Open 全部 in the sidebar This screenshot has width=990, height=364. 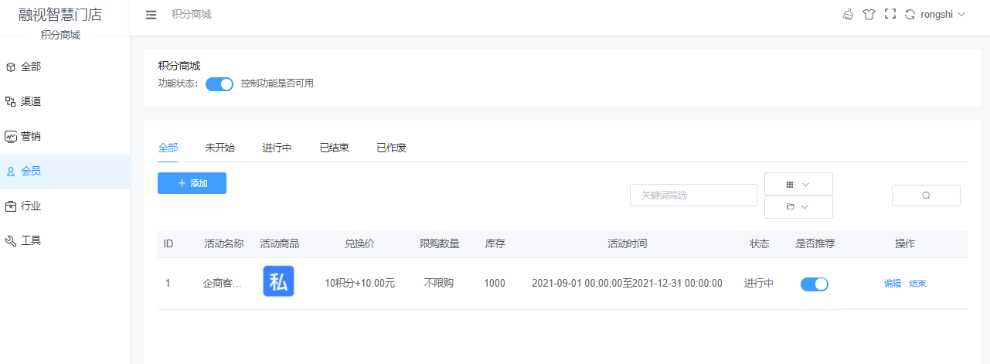[65, 66]
